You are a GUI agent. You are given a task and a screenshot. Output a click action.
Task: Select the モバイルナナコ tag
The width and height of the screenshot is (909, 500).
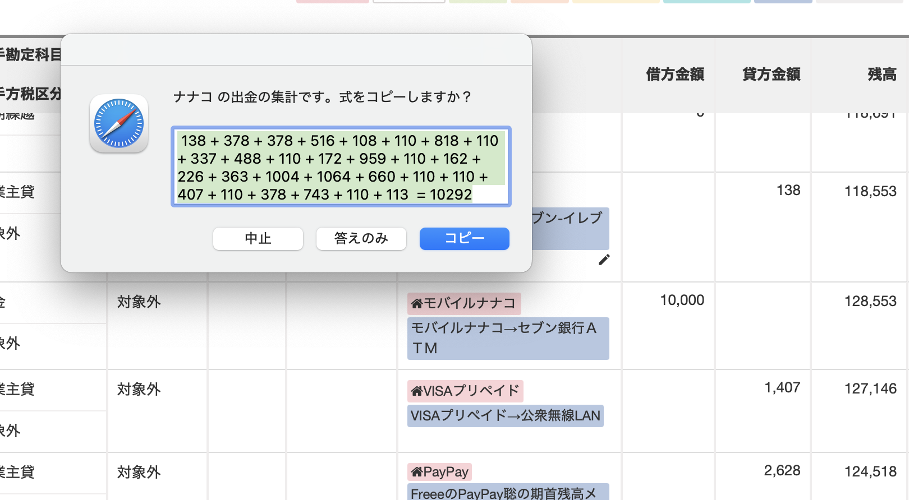click(464, 303)
